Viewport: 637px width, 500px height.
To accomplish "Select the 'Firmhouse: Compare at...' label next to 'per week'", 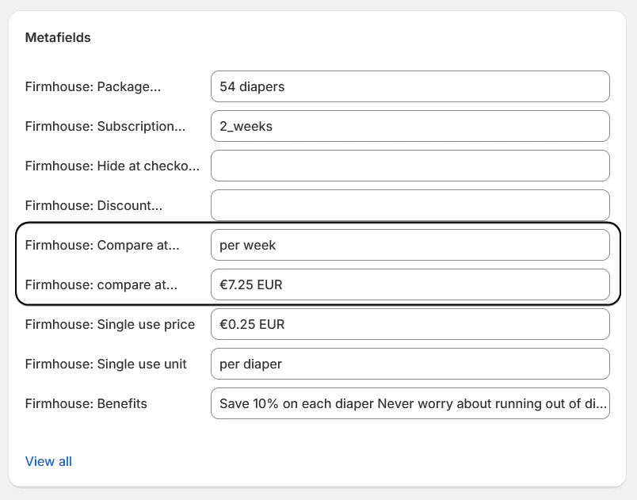I will click(x=101, y=245).
